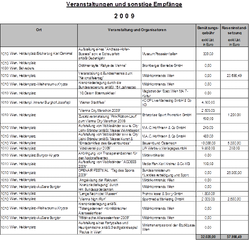
Task: Click the "Ort" column header
Action: tap(39, 30)
